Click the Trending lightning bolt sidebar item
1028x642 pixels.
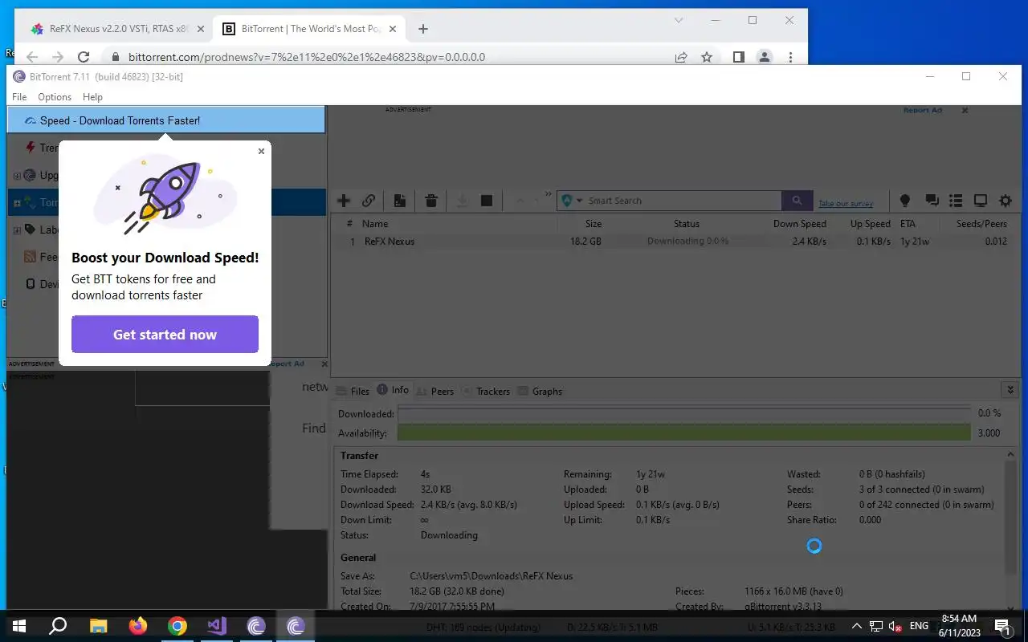[31, 148]
